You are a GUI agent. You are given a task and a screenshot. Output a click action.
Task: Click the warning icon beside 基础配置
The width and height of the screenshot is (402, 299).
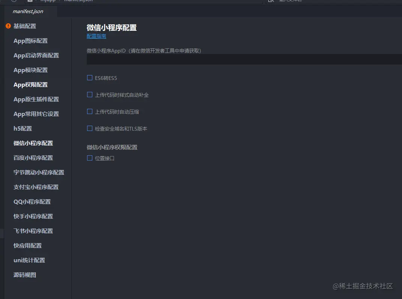click(x=8, y=26)
